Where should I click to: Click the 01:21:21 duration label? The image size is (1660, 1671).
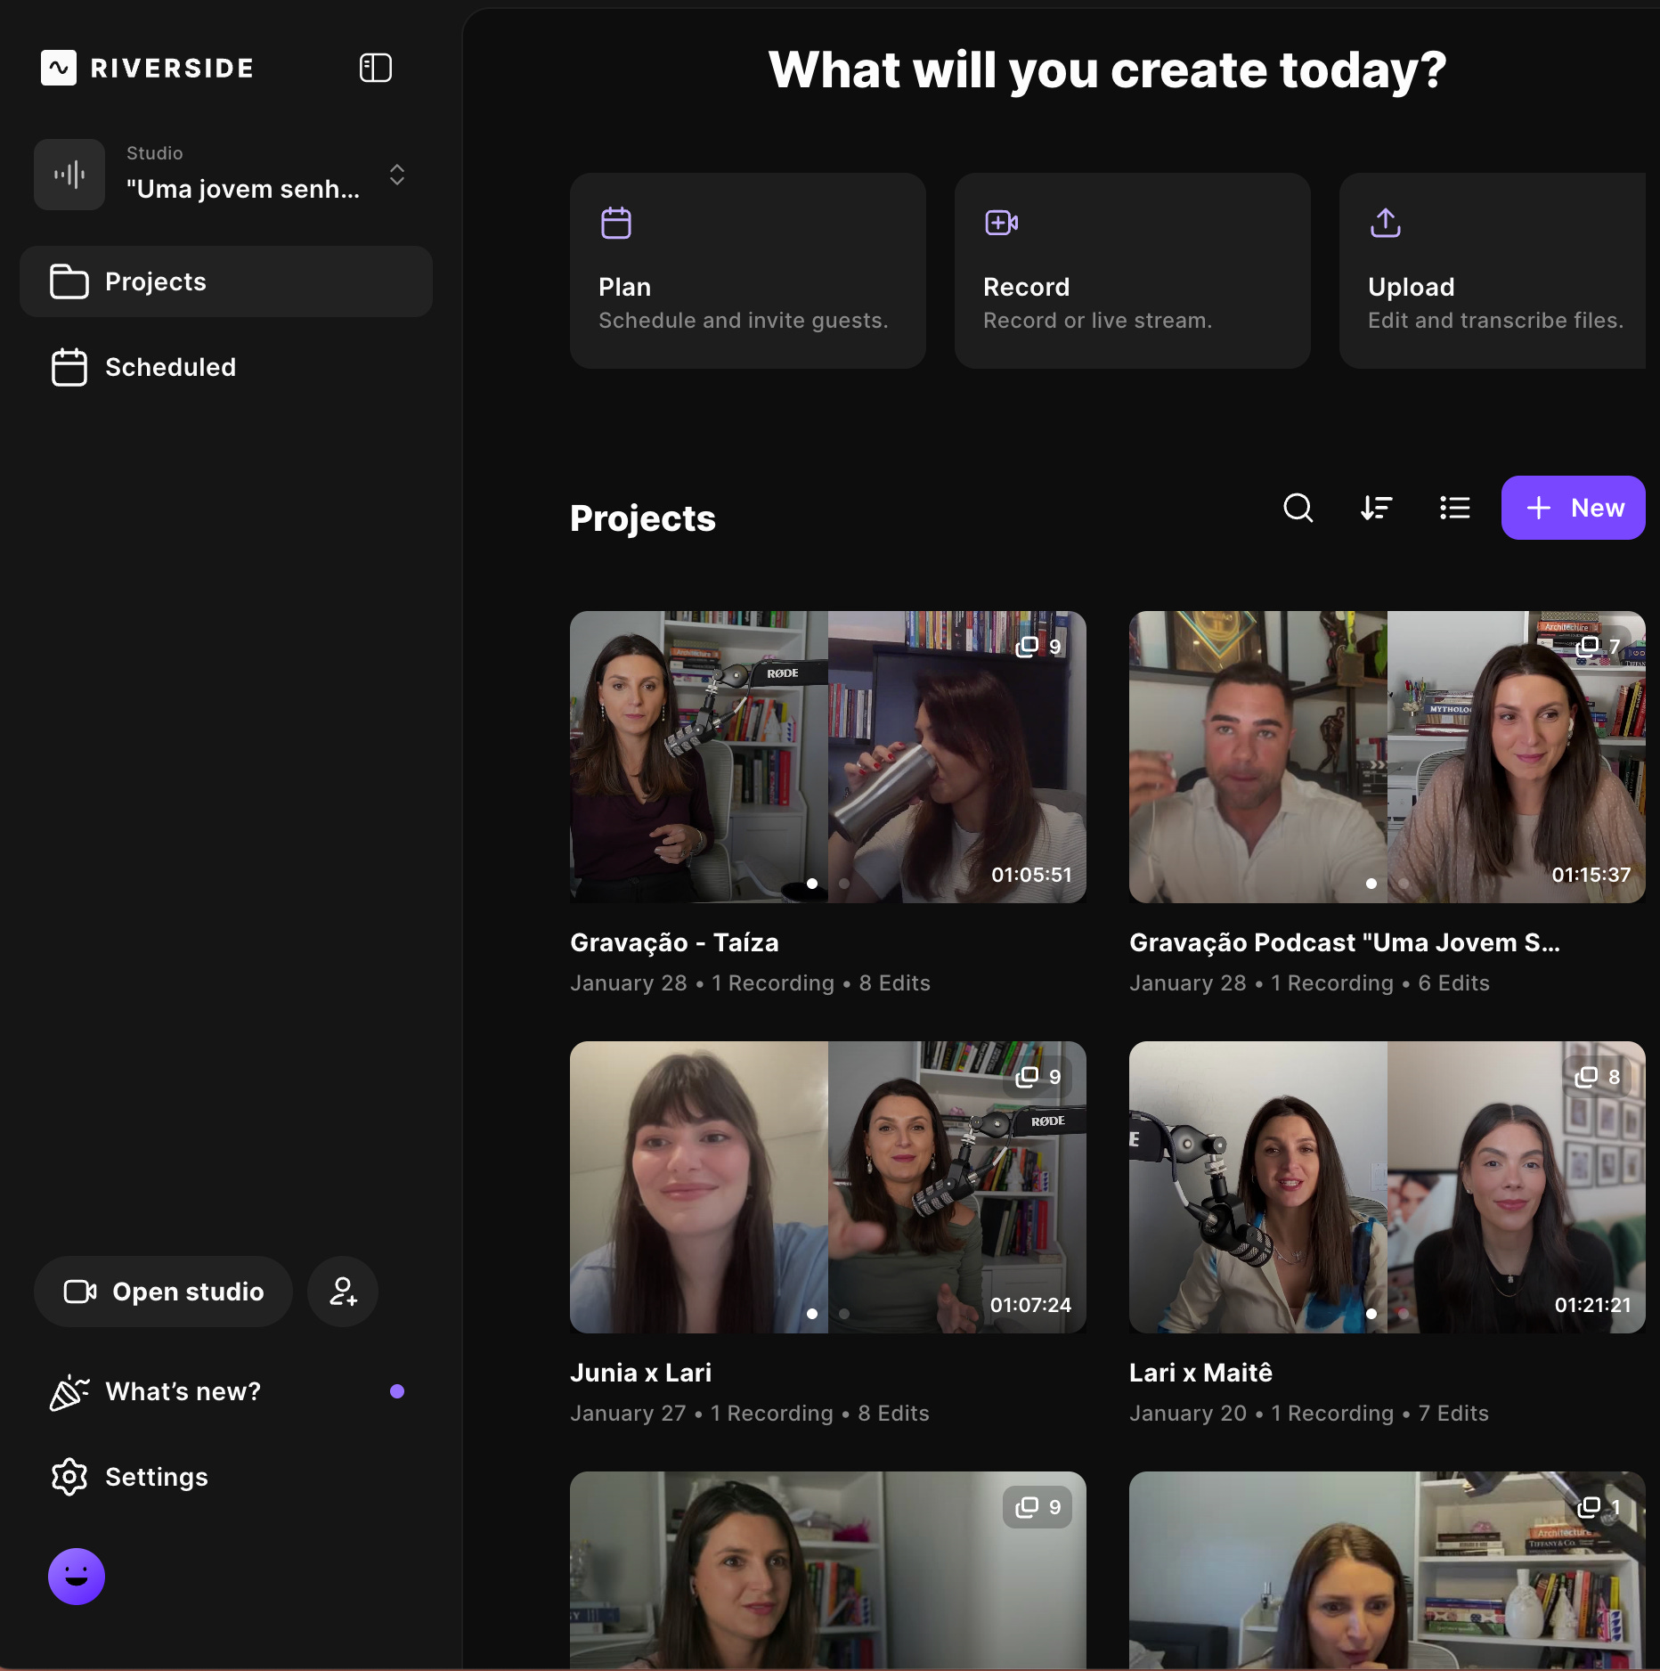[x=1592, y=1305]
